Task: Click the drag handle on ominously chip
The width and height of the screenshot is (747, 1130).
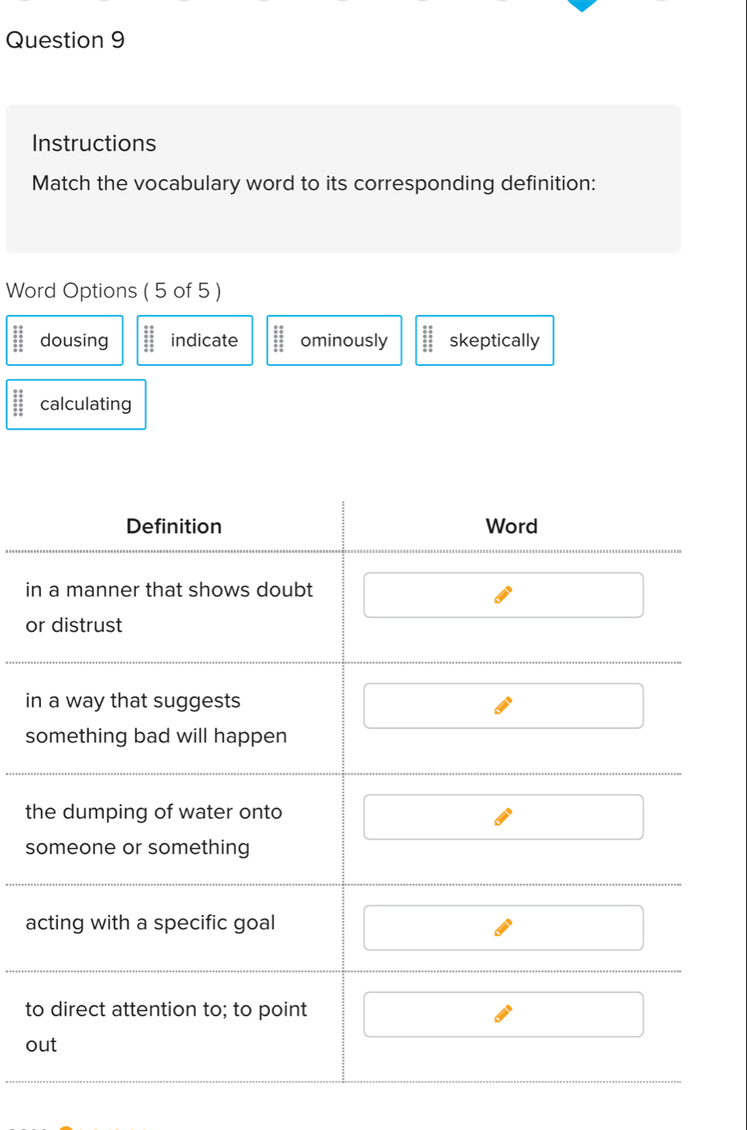Action: [x=279, y=340]
